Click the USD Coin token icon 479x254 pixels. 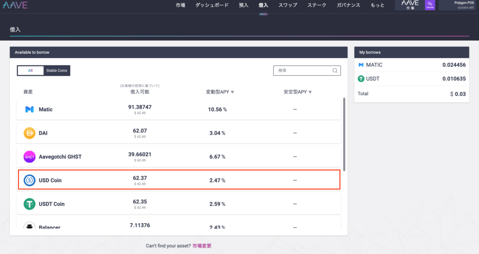coord(29,181)
